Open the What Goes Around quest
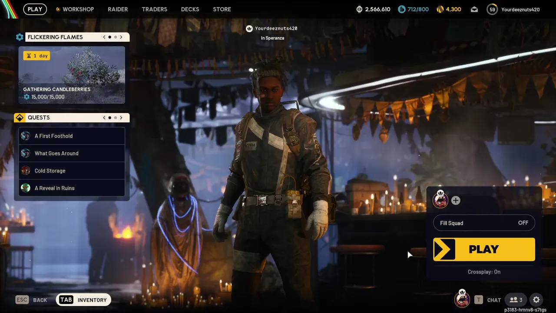 tap(72, 153)
